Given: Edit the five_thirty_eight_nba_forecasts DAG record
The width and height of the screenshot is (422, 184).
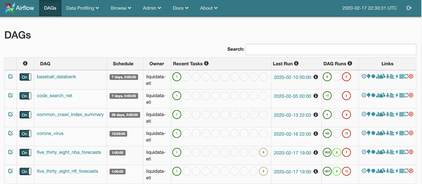Looking at the screenshot, I should (x=11, y=152).
